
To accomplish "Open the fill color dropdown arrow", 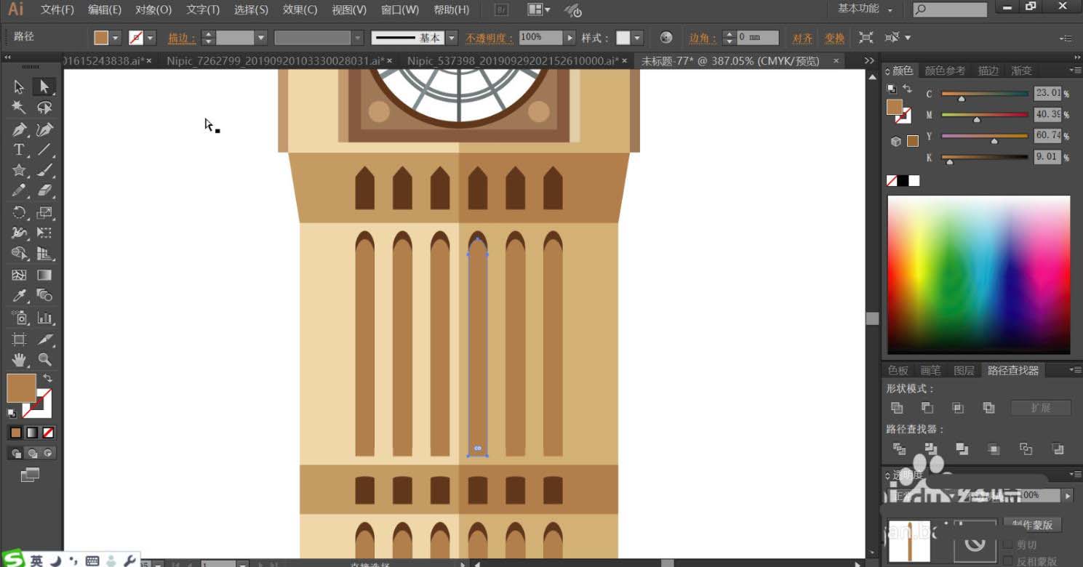I will pyautogui.click(x=116, y=38).
